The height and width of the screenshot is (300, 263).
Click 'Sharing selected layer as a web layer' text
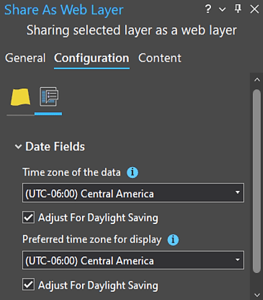131,31
